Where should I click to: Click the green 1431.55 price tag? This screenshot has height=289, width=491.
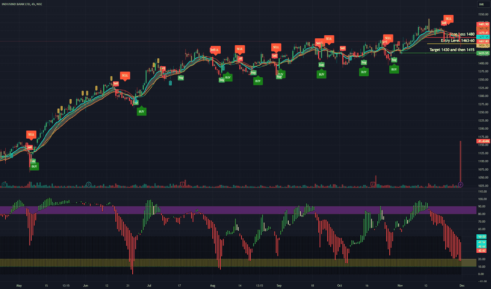pos(483,54)
